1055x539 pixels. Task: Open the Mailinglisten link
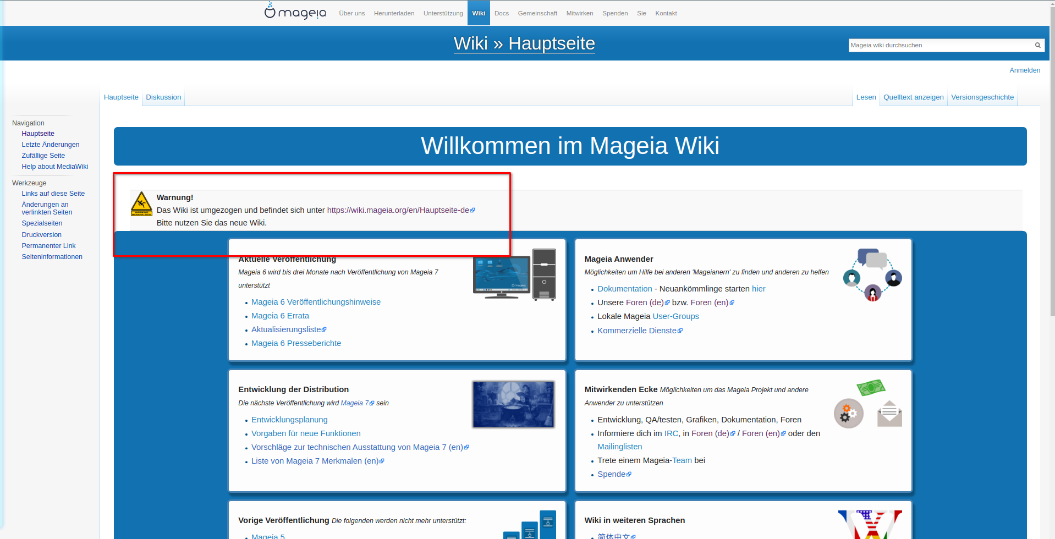click(620, 447)
